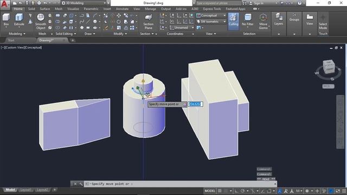Open the Unnamed UCS dropdown
The height and width of the screenshot is (195, 347).
(182, 28)
